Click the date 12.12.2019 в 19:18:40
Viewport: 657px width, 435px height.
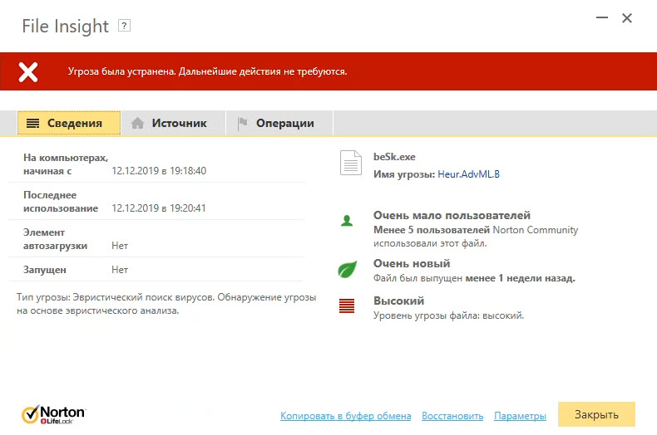point(159,171)
